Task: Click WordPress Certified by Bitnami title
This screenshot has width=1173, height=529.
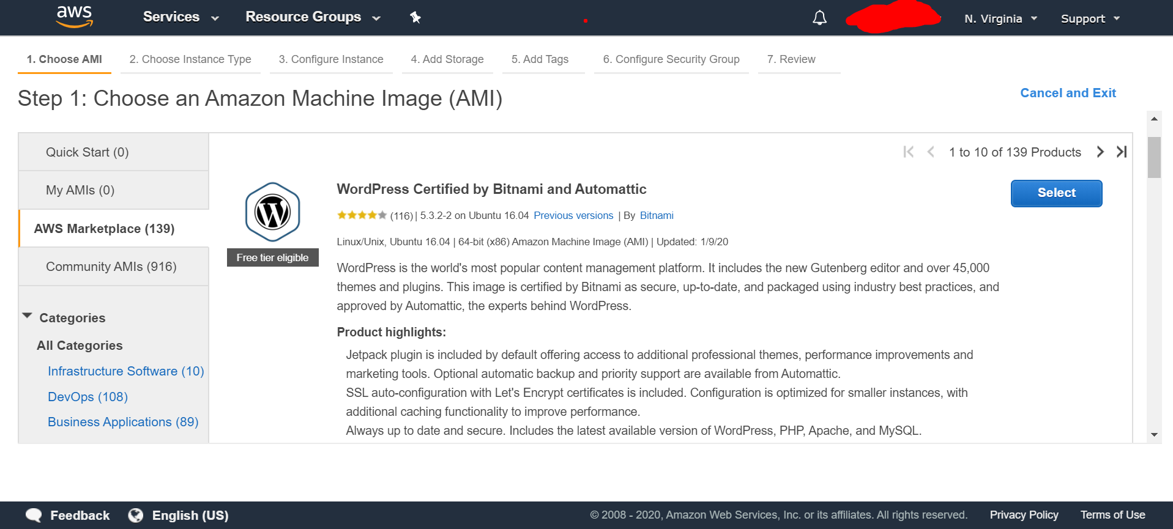Action: coord(491,189)
